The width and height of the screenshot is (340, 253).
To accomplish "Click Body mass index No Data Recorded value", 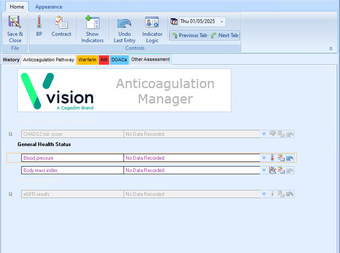I will (x=192, y=170).
